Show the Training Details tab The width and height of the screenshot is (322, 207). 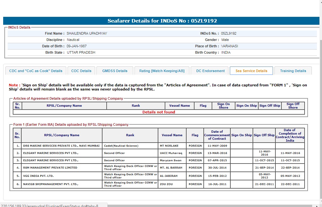[293, 71]
